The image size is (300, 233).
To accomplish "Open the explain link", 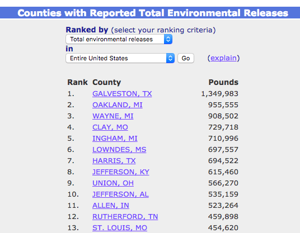I will 223,58.
